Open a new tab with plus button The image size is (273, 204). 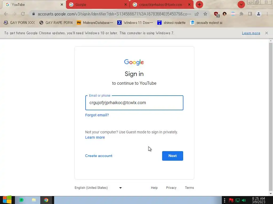point(199,5)
